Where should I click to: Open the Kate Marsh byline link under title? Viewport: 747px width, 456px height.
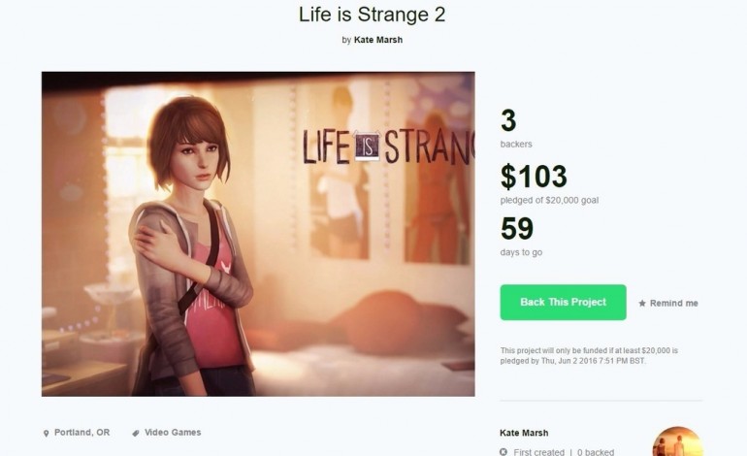coord(377,40)
